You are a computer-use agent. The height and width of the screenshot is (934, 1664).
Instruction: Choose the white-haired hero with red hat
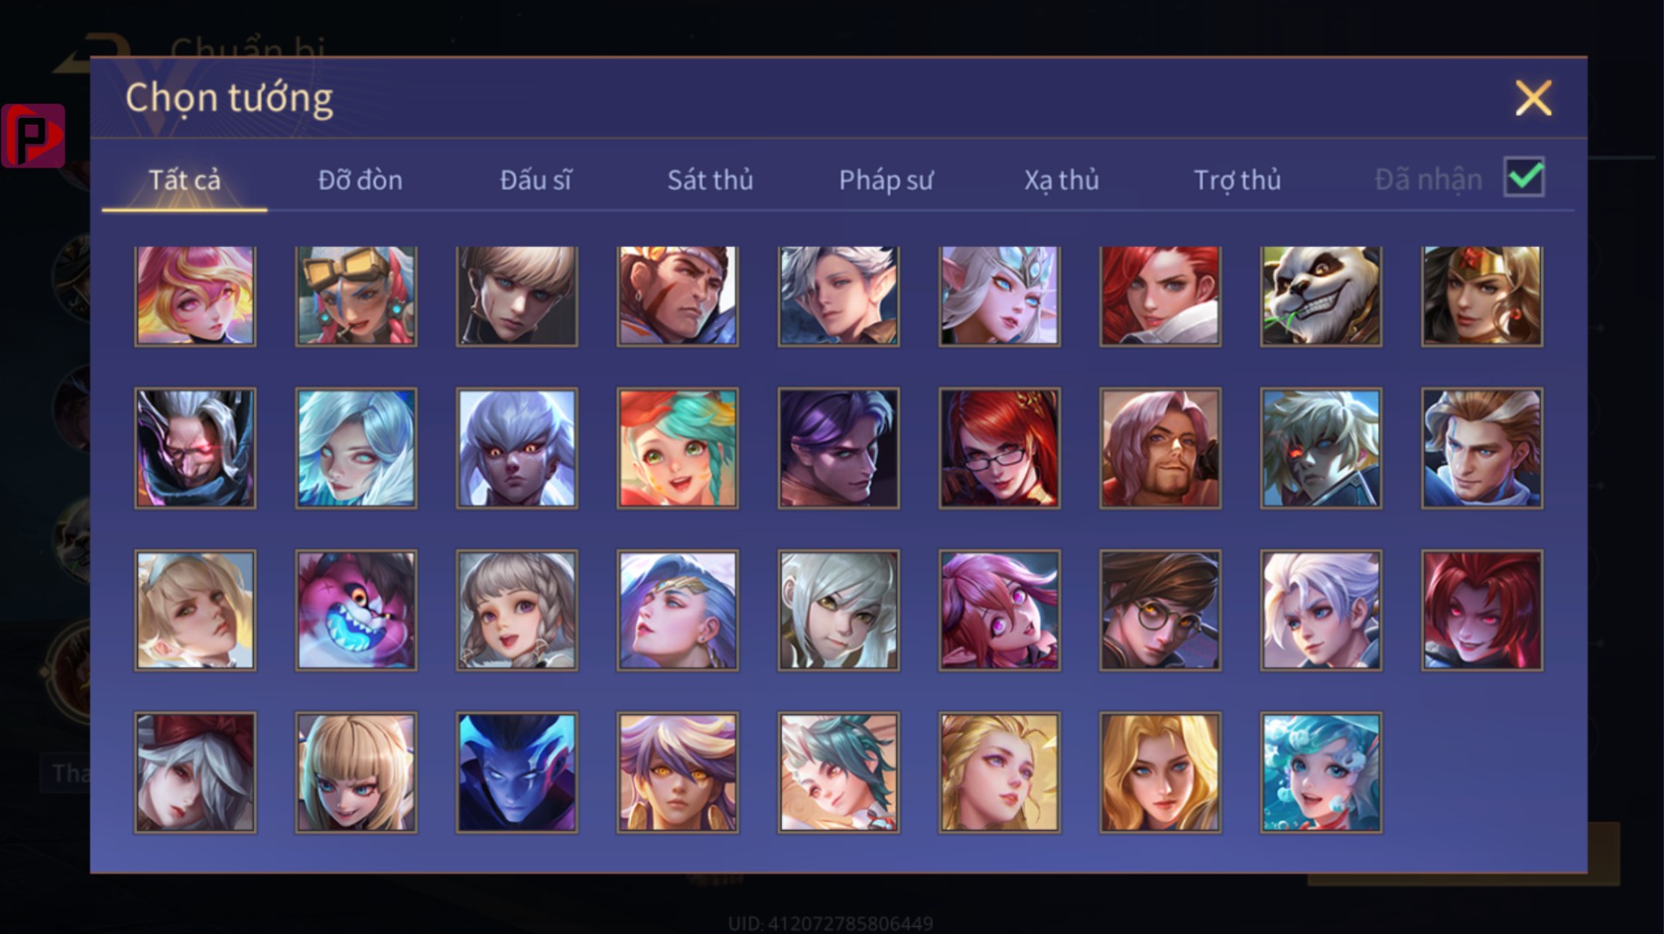(x=195, y=772)
